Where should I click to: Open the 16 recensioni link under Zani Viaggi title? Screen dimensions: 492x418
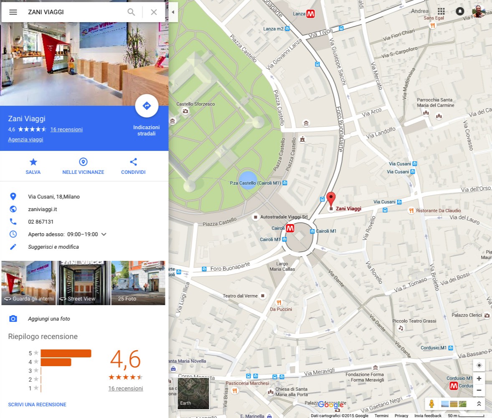[66, 130]
